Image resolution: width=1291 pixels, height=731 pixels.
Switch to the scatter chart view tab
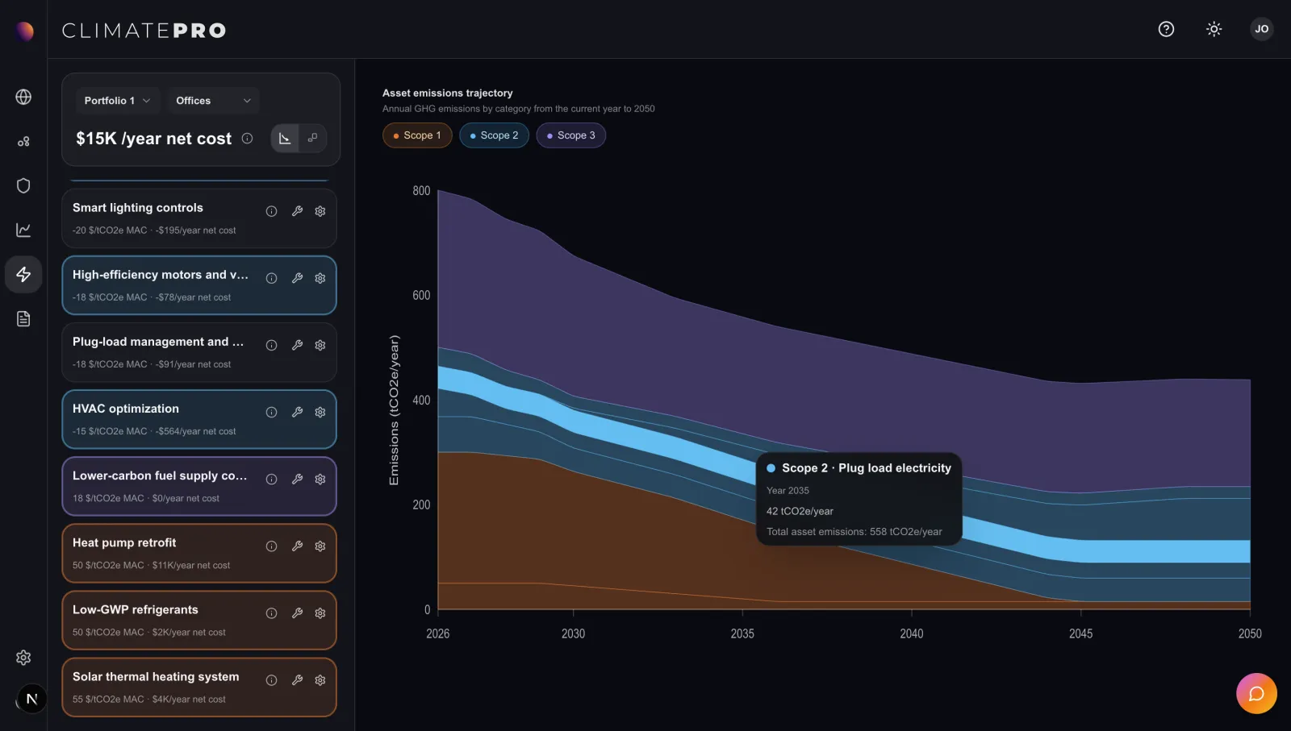point(312,138)
